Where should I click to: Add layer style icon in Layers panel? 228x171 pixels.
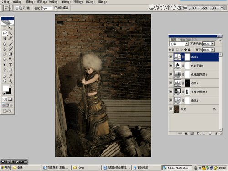(186, 133)
